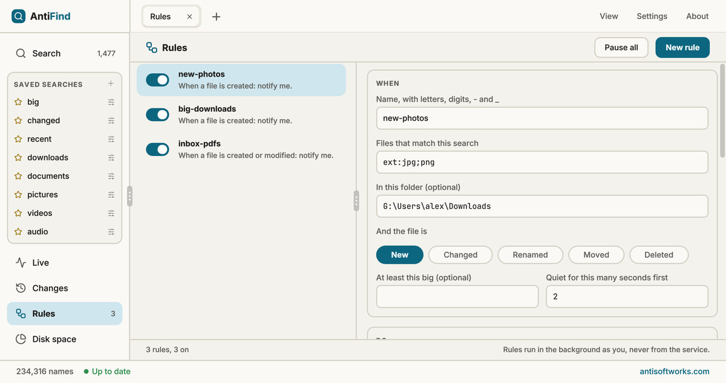Click the Quiet seconds field showing 2
The height and width of the screenshot is (383, 726).
pos(627,296)
